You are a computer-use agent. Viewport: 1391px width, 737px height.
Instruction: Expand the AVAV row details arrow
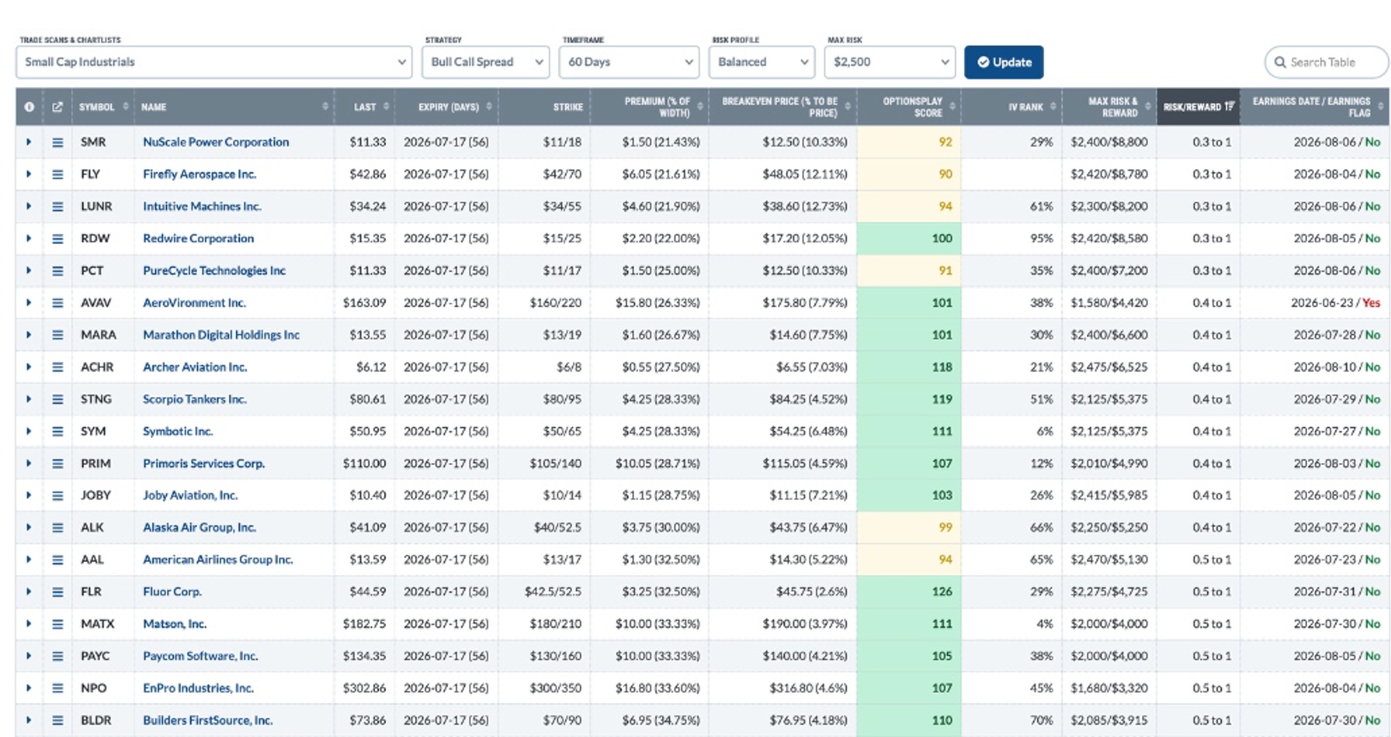[x=29, y=302]
